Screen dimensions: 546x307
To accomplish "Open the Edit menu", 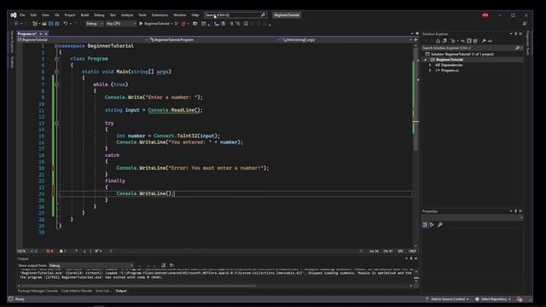I will [x=33, y=15].
